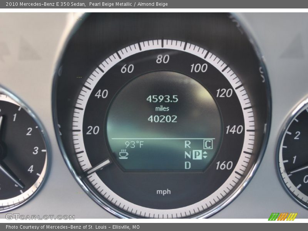Click the 140 mark on the speedometer
The image size is (308, 231).
[x=234, y=130]
